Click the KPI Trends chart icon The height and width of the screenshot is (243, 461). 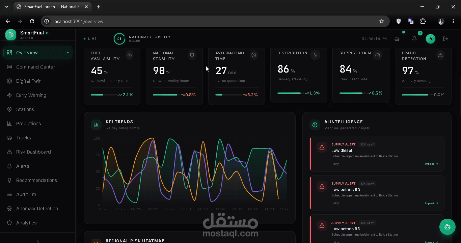(x=96, y=125)
